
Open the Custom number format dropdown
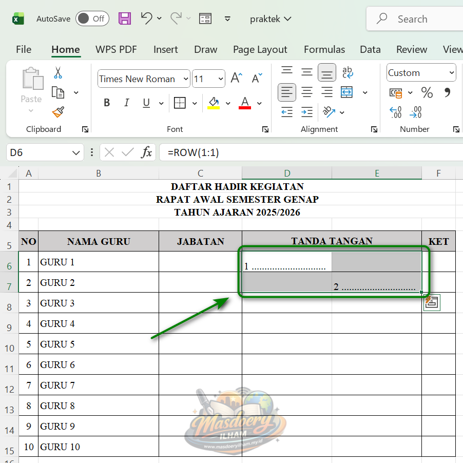pos(451,73)
